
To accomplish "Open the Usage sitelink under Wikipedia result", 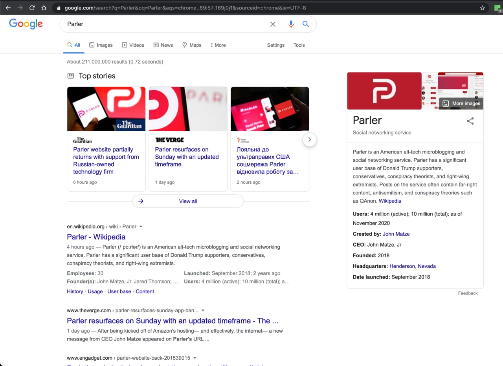I will pos(95,291).
